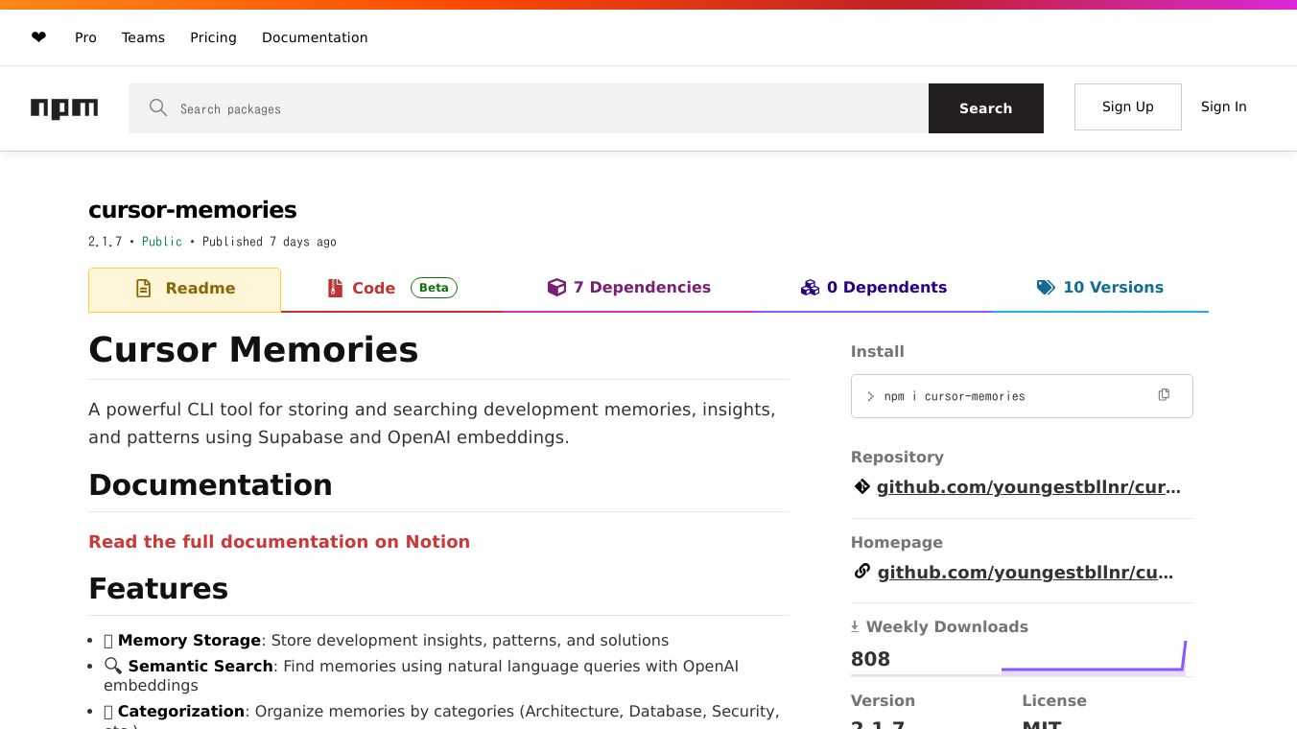The width and height of the screenshot is (1297, 729).
Task: Go to the npm logo home
Action: point(64,108)
